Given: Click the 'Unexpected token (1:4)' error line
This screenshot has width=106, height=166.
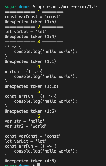Looking at the screenshot, I should 30,37.
